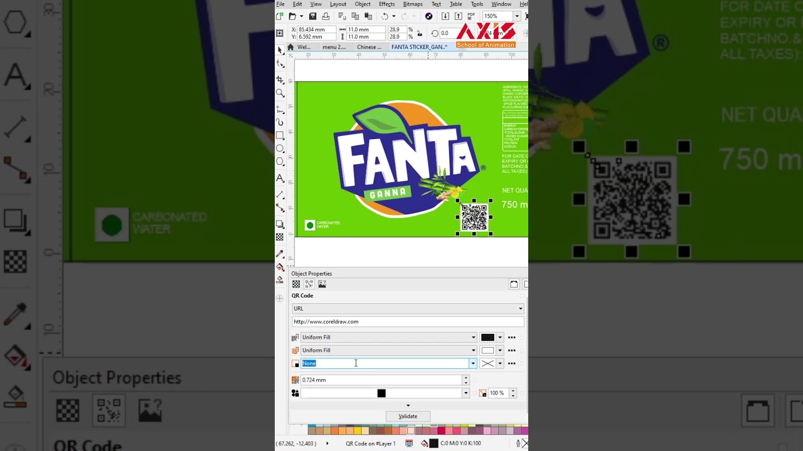Select the Interactive Fill tool
Viewport: 803px width, 451px height.
pos(280,267)
